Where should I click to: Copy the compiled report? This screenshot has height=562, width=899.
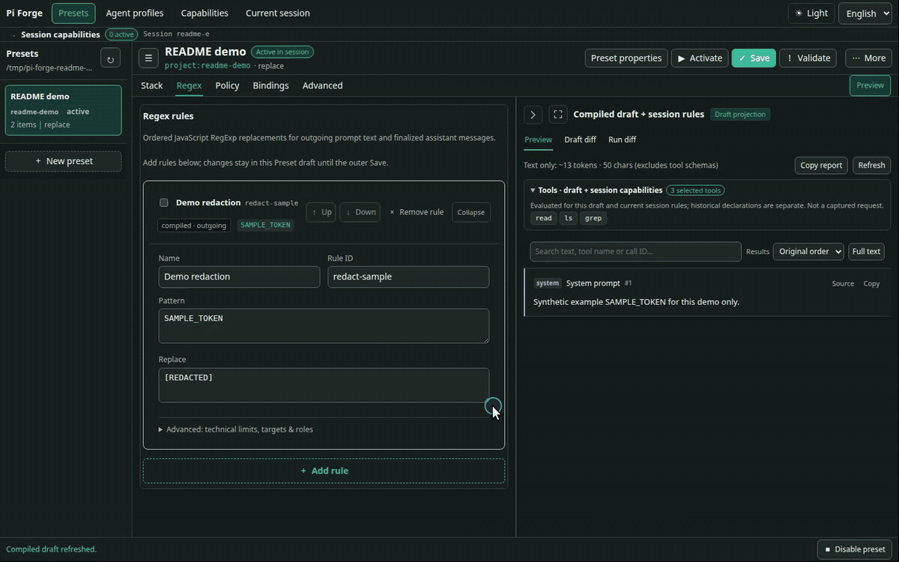coord(821,166)
